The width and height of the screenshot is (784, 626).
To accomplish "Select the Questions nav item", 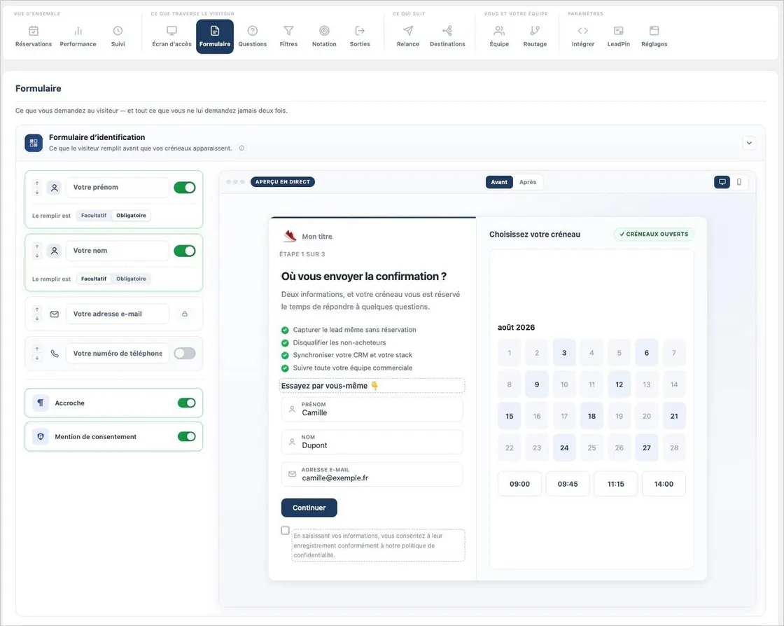I will (x=253, y=36).
